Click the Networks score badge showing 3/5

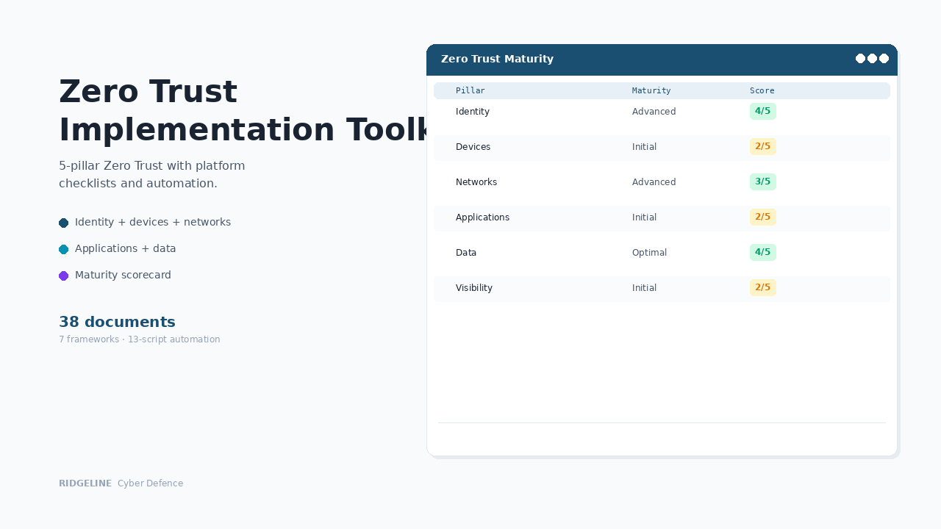[x=762, y=181]
